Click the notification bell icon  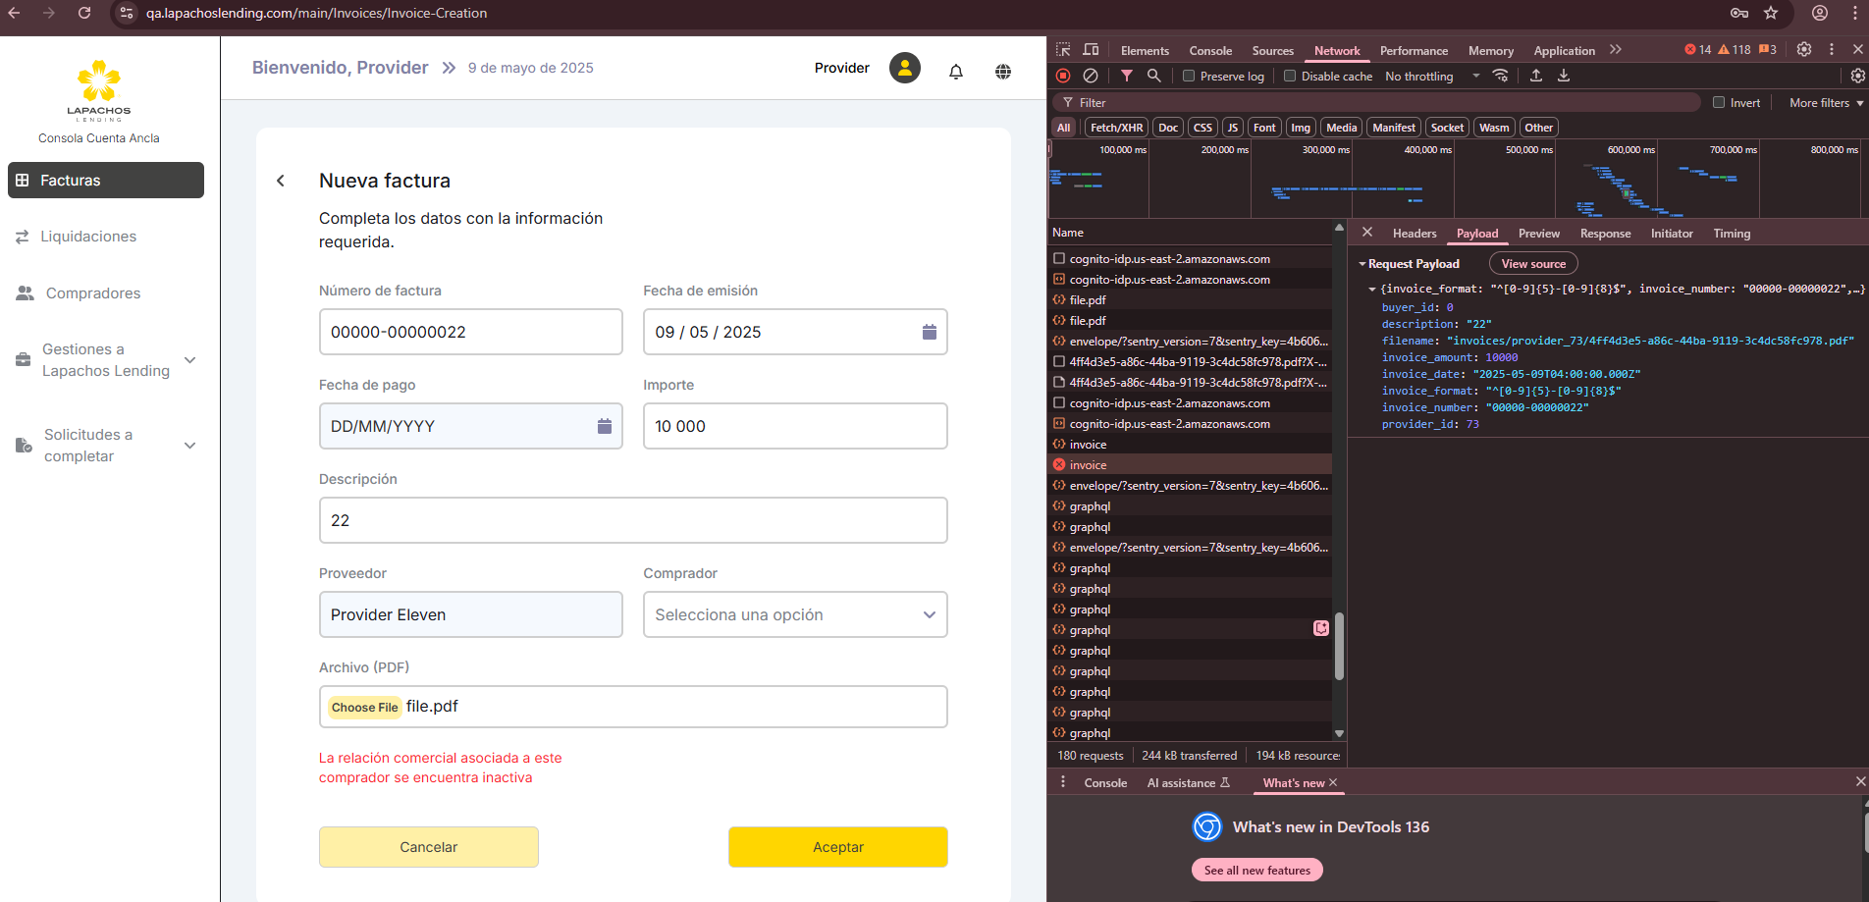click(955, 71)
